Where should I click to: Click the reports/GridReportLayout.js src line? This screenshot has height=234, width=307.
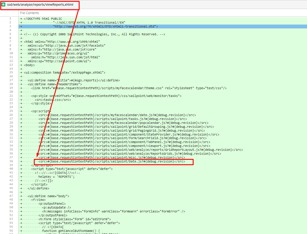[x=141, y=150]
